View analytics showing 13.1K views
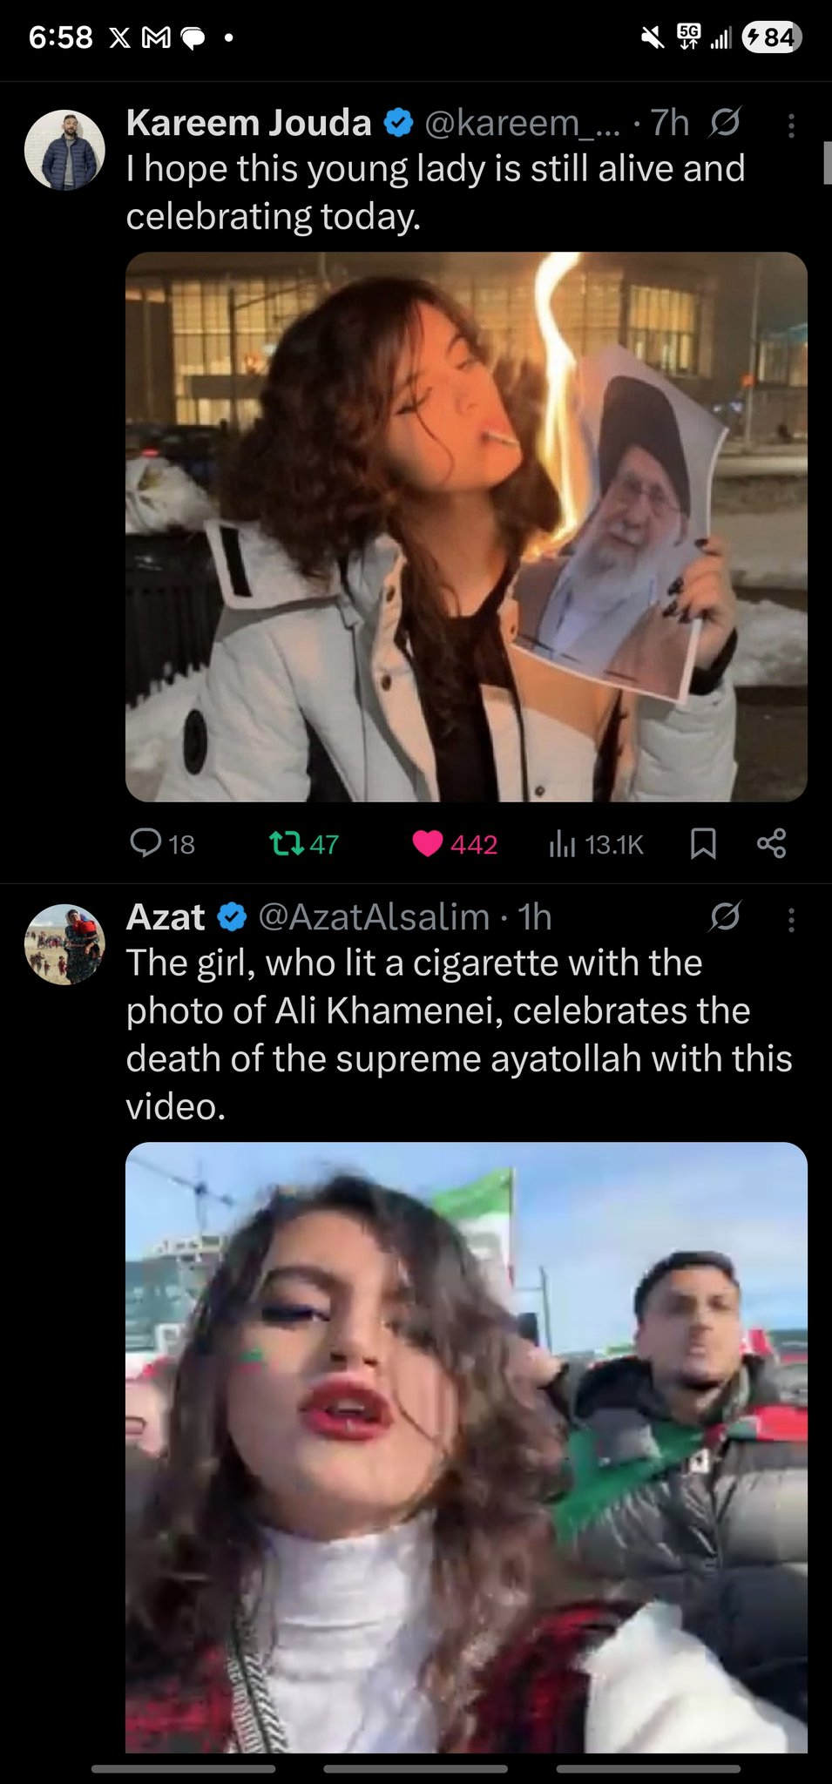 (597, 843)
